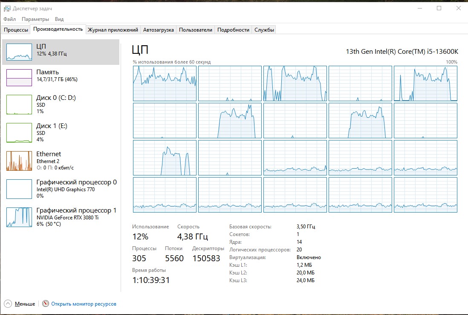The height and width of the screenshot is (315, 468).
Task: Open the Параметры menu
Action: pos(35,19)
